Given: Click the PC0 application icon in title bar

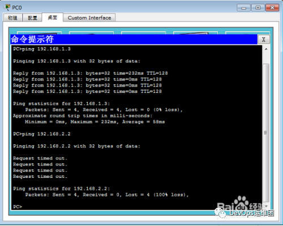Looking at the screenshot, I should click(7, 7).
